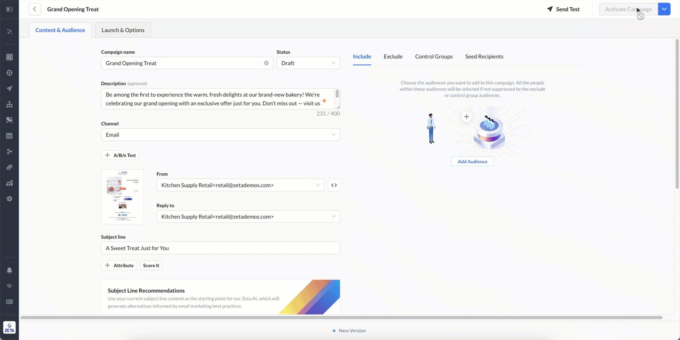Click the Send Test button
This screenshot has height=340, width=680.
[x=563, y=9]
